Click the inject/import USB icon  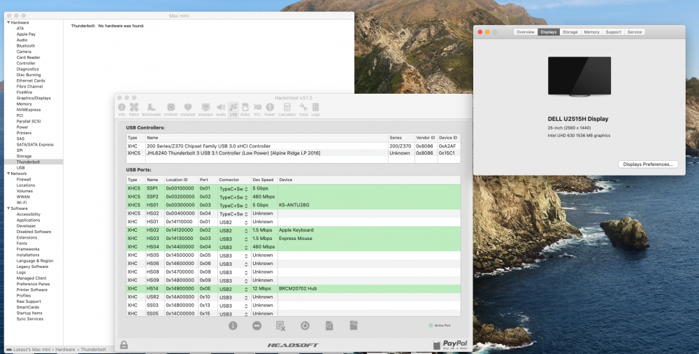329,326
